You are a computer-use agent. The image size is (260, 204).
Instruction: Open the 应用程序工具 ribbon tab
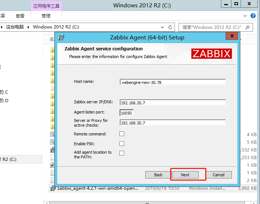[46, 6]
